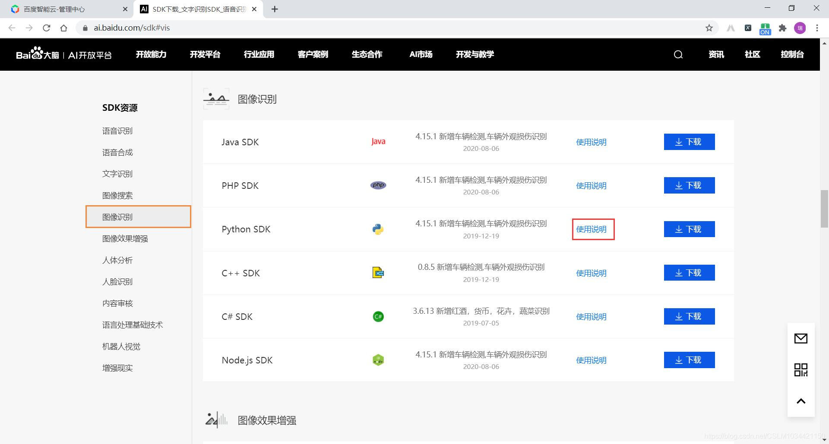Select 增强现实 in SDK sidebar
The width and height of the screenshot is (829, 444).
tap(117, 368)
